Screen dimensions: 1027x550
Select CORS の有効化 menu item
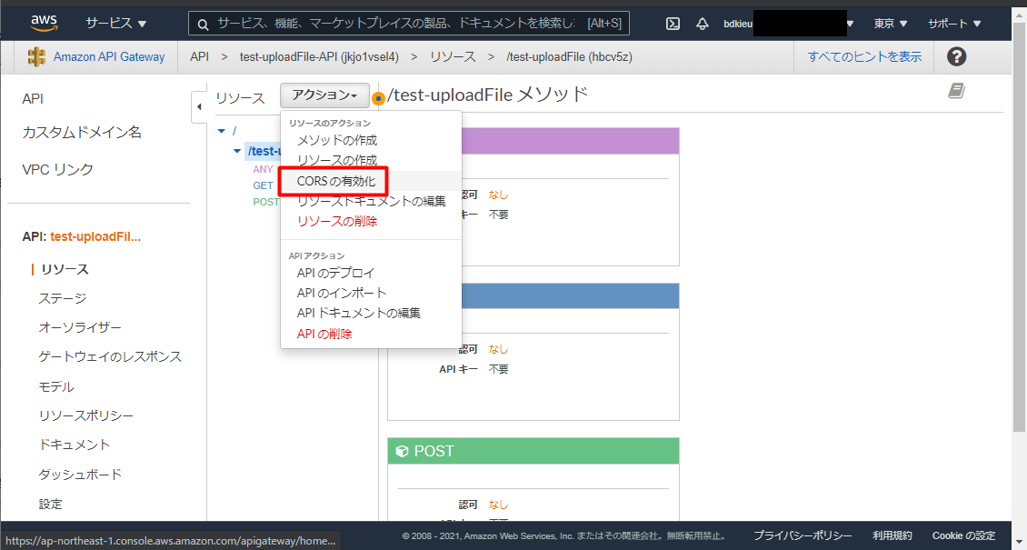click(x=335, y=181)
